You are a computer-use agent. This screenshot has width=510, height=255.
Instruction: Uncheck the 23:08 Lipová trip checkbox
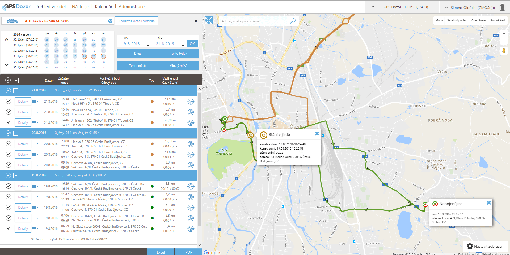(9, 144)
